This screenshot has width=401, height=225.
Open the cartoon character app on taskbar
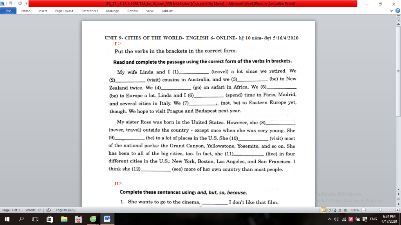[78, 219]
